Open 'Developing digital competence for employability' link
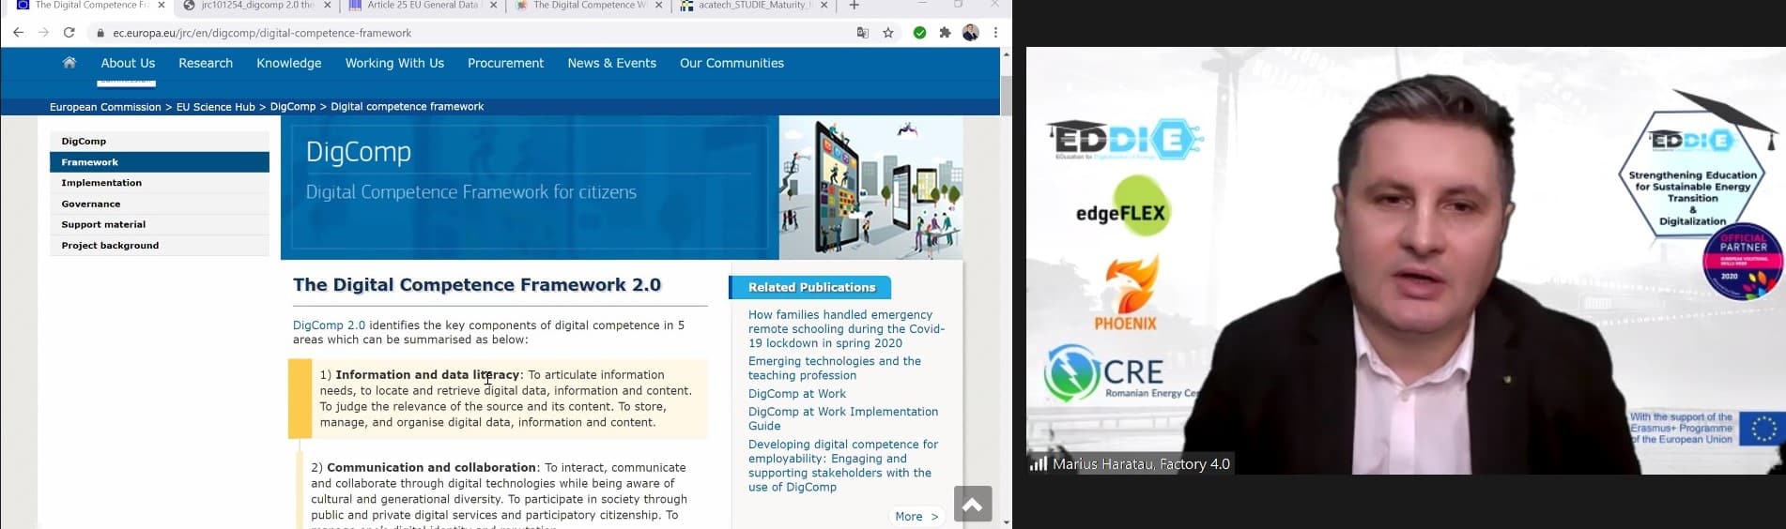Image resolution: width=1786 pixels, height=529 pixels. point(843,465)
